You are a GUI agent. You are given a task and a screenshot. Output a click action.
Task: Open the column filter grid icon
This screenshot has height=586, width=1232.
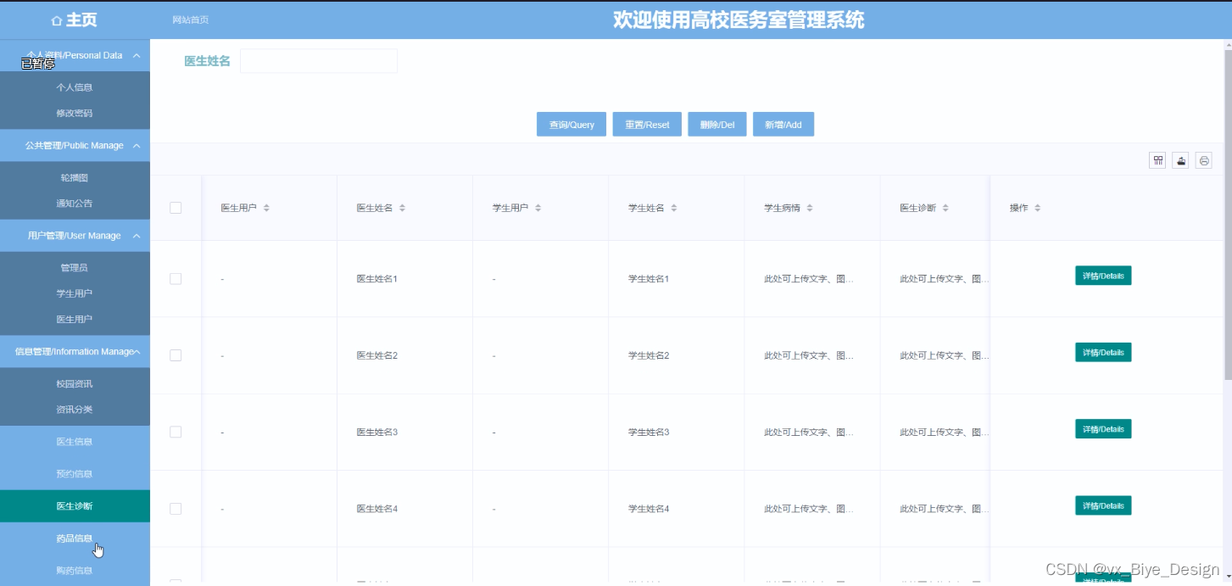1157,160
